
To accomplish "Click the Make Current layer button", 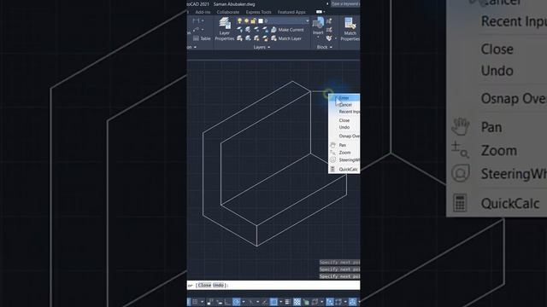I will 288,30.
